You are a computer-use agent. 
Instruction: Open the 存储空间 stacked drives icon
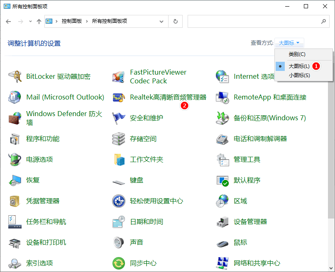(119, 138)
